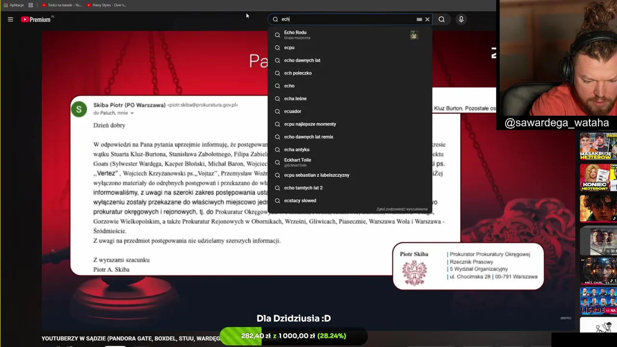Expand the "do Paluch, mnie" recipients arrow
This screenshot has width=617, height=347.
(132, 113)
